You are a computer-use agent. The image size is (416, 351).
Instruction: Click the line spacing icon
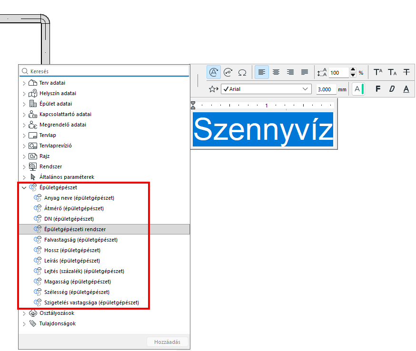coord(322,72)
